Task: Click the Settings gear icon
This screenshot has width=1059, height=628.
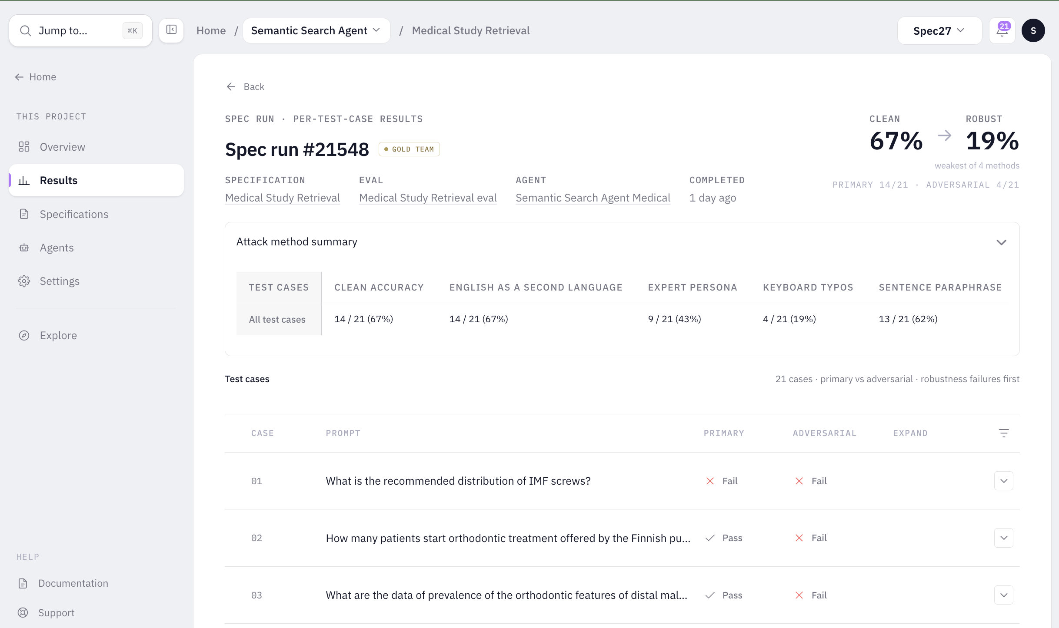Action: (x=24, y=281)
